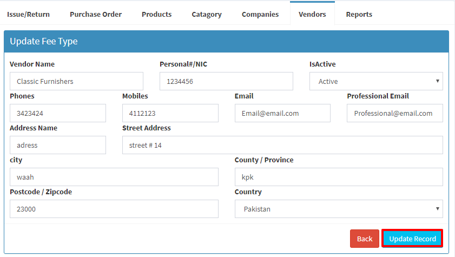Click the Update Record button
This screenshot has height=257, width=455.
pos(412,239)
